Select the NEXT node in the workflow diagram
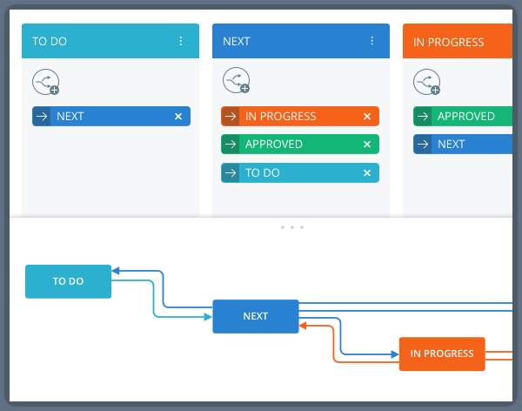Viewport: 522px width, 411px height. coord(256,316)
